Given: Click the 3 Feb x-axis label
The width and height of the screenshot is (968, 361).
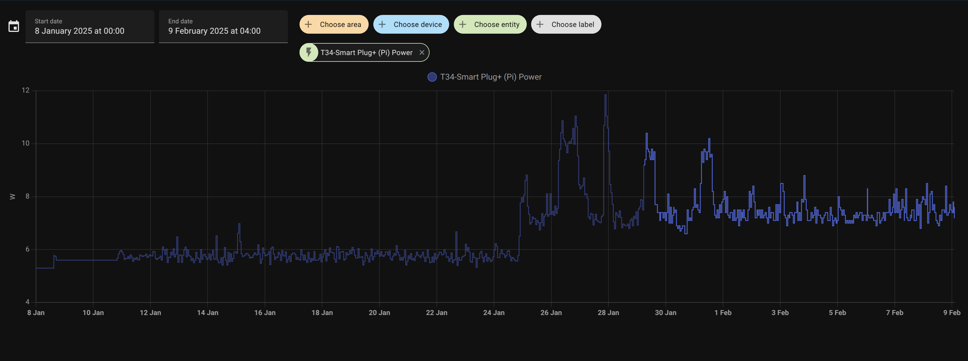Looking at the screenshot, I should click(x=780, y=312).
